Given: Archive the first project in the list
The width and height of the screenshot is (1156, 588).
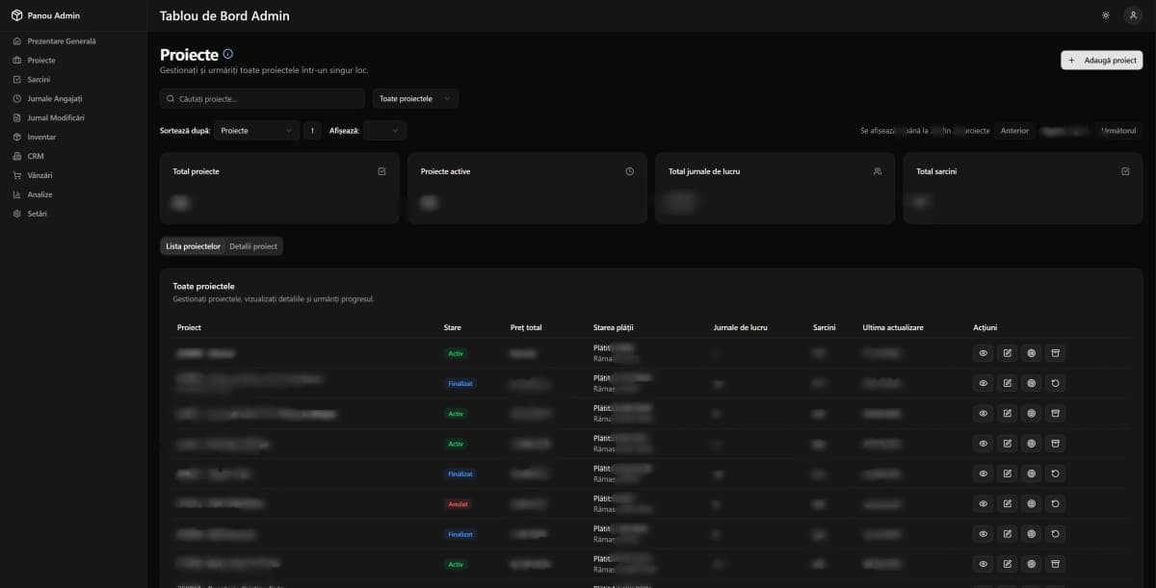Looking at the screenshot, I should [x=1055, y=353].
